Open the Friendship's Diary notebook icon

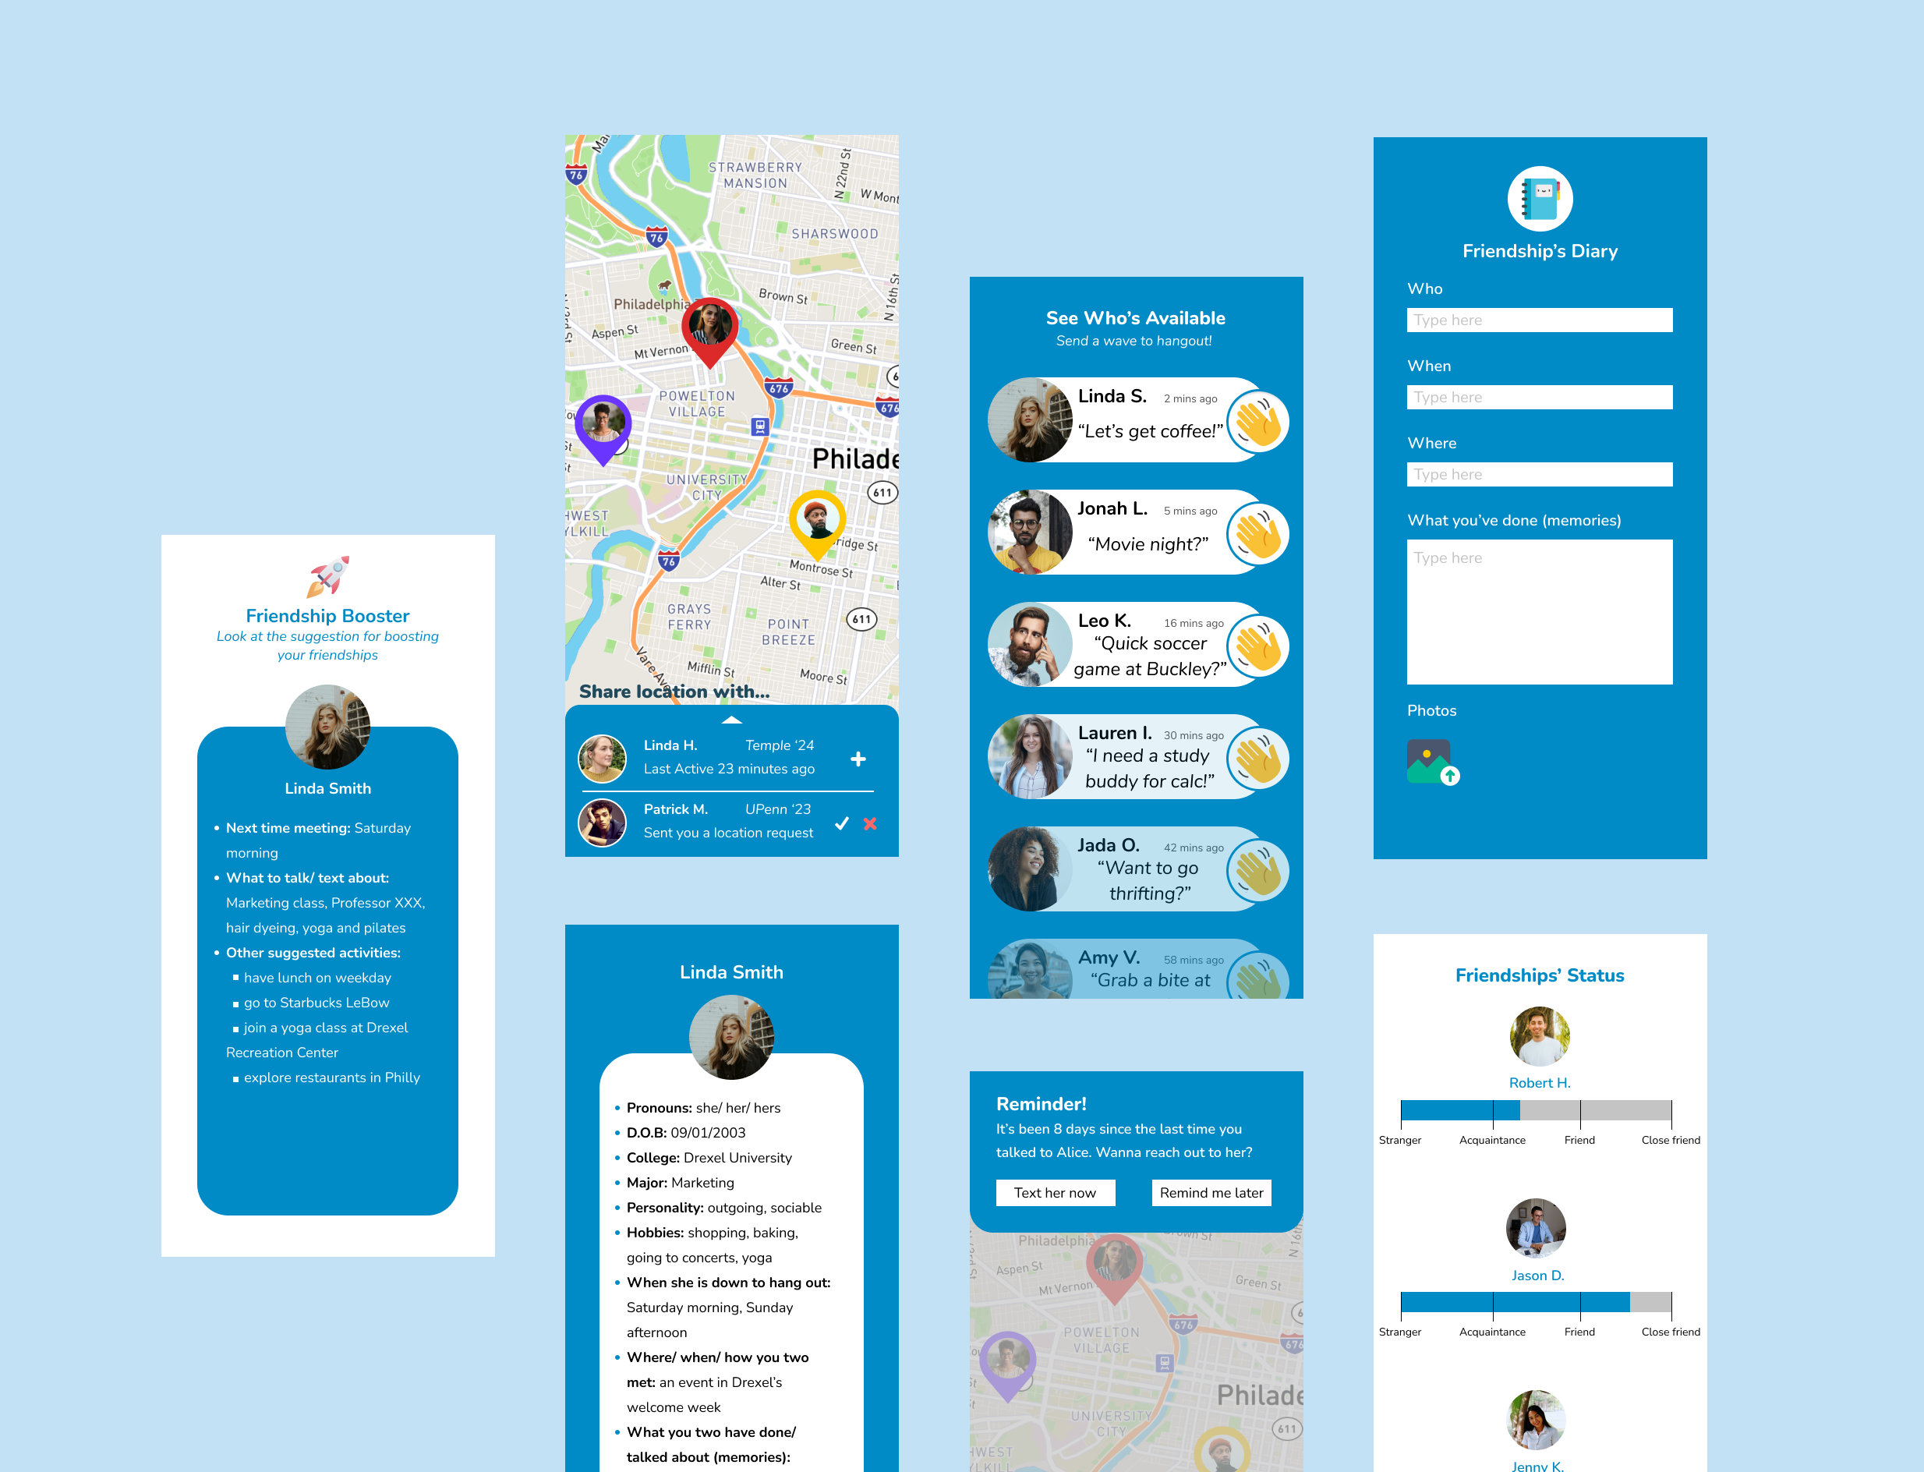pyautogui.click(x=1536, y=196)
